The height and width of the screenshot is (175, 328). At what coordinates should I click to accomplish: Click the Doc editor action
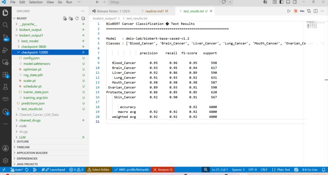(x=302, y=11)
